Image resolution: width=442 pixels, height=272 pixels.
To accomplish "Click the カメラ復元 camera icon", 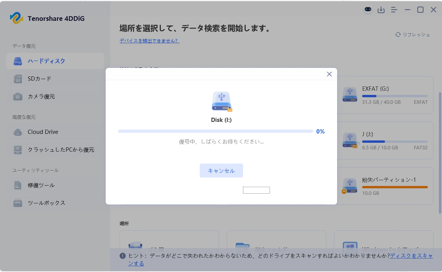I will pos(18,96).
